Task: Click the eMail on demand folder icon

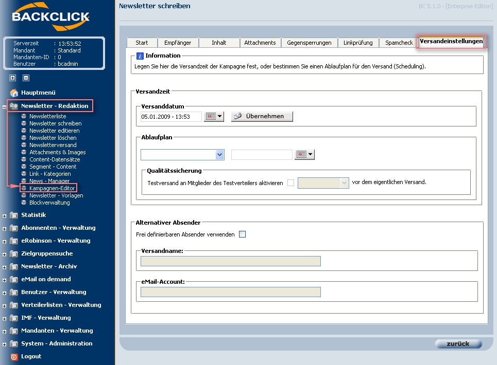Action: tap(13, 280)
